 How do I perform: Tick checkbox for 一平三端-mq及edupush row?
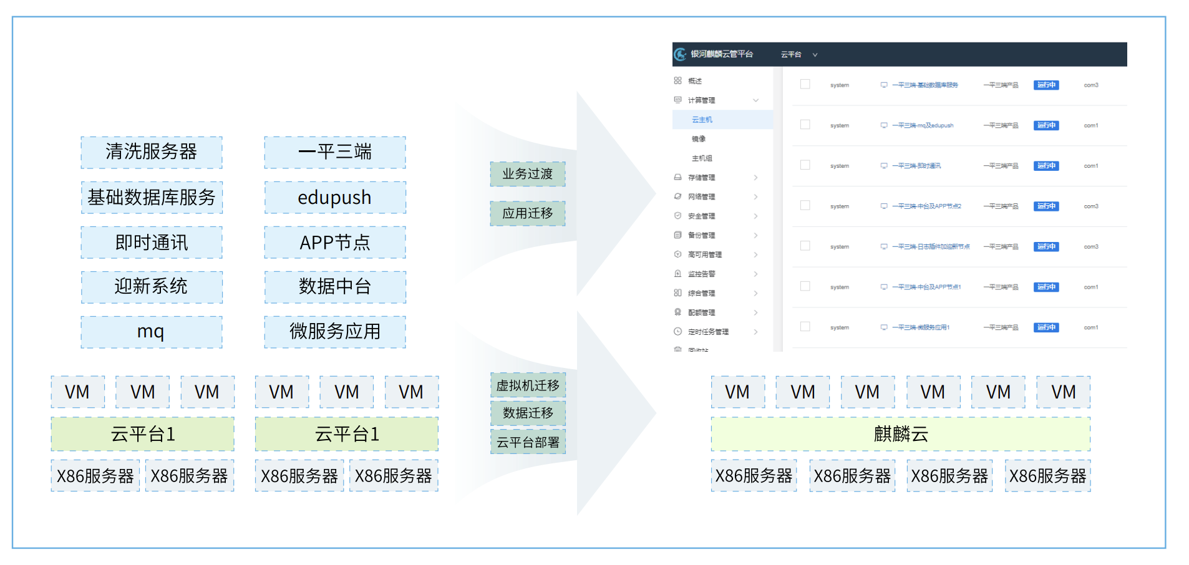coord(805,125)
